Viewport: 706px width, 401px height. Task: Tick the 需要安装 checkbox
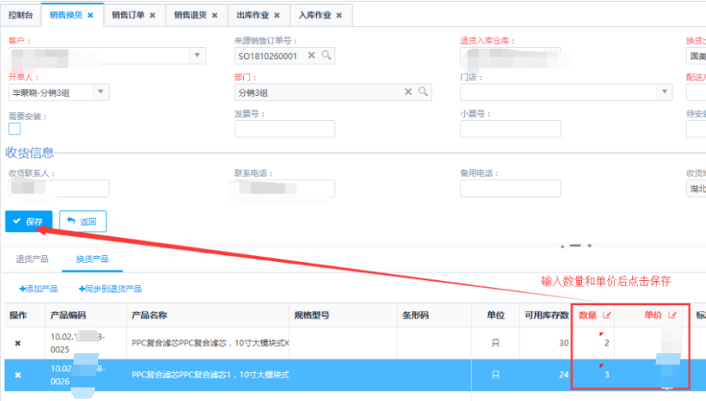coord(14,129)
